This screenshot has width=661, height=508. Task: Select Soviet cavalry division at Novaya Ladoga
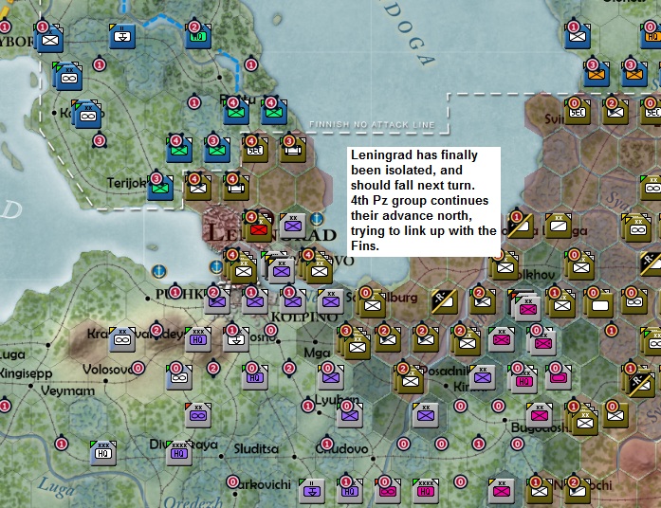559,227
